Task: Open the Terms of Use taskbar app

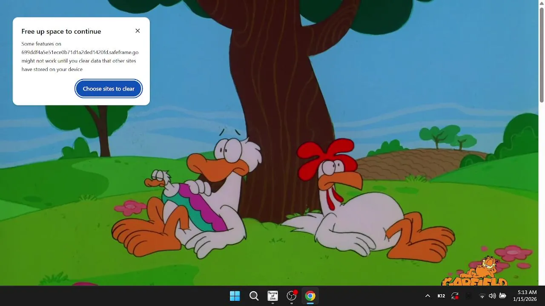Action: click(272, 296)
